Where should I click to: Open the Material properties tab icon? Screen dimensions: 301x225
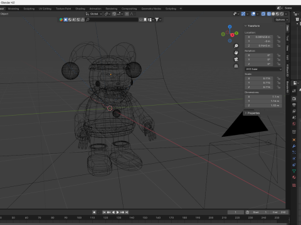[294, 177]
